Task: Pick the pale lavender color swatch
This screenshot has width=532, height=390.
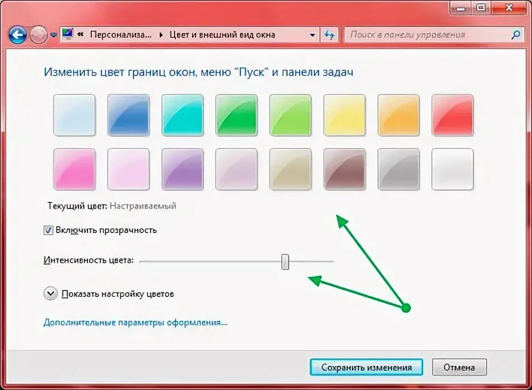Action: click(x=236, y=169)
